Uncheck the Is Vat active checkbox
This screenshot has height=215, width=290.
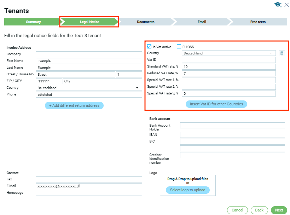pyautogui.click(x=149, y=47)
